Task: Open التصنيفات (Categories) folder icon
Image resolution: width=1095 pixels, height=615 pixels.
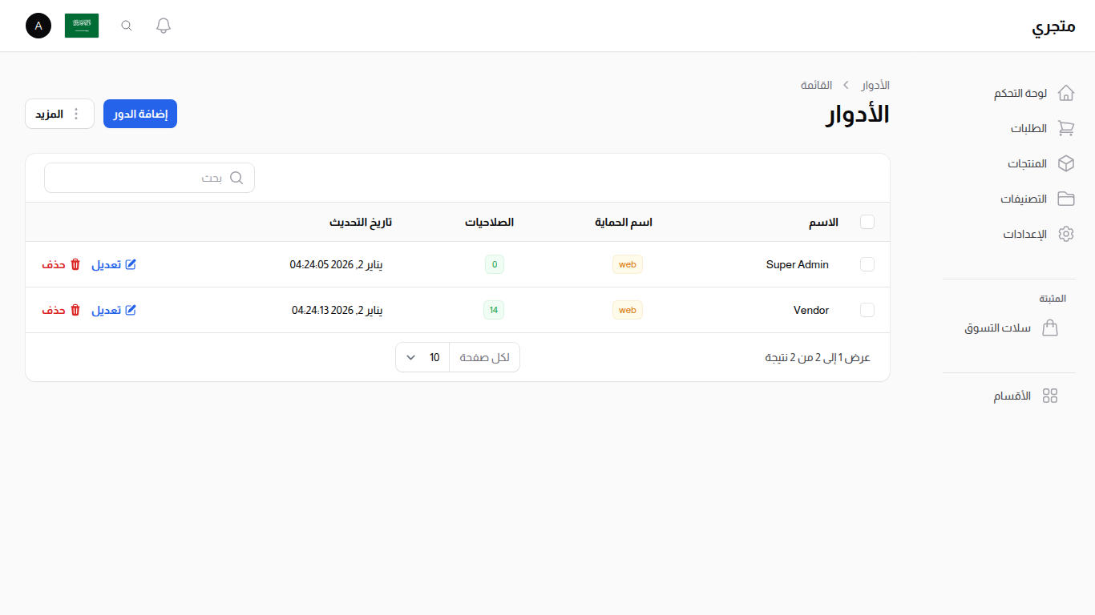Action: click(x=1066, y=199)
